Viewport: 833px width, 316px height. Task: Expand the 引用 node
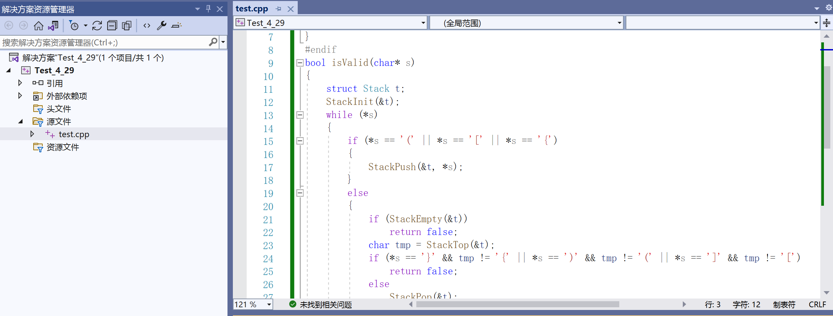click(20, 83)
